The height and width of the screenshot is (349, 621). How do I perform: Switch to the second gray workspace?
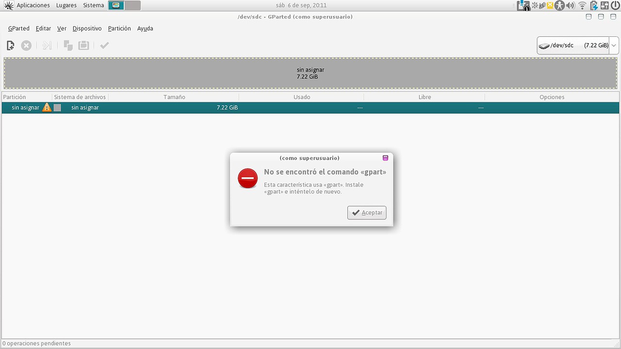click(132, 5)
